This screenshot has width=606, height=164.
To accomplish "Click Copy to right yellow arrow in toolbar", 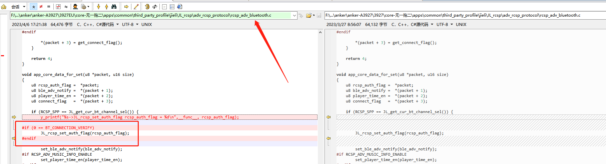I will click(126, 7).
